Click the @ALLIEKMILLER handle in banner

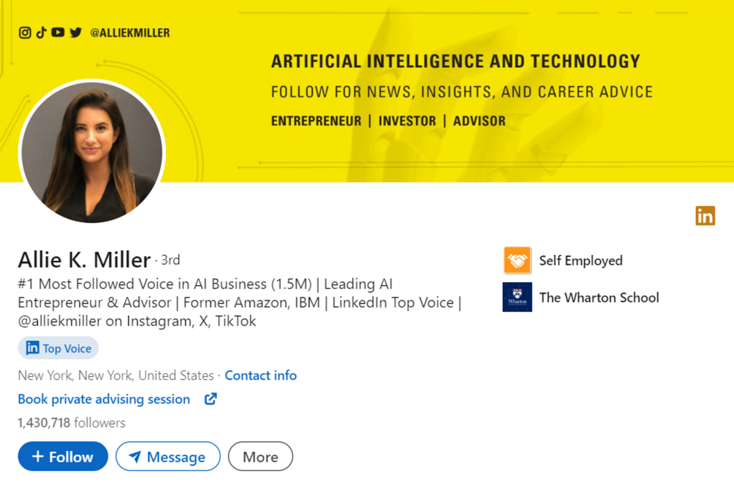tap(130, 33)
